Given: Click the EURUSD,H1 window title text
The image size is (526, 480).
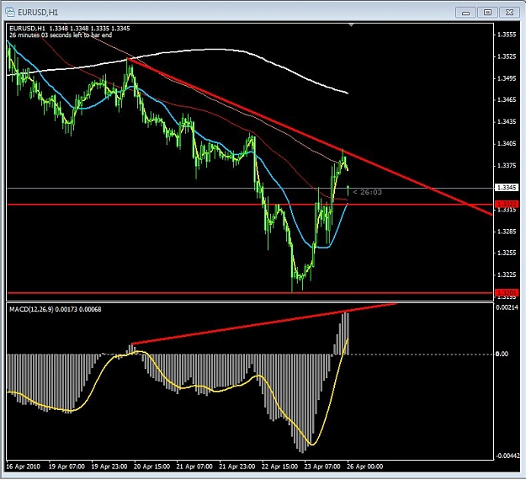Looking at the screenshot, I should pyautogui.click(x=38, y=13).
